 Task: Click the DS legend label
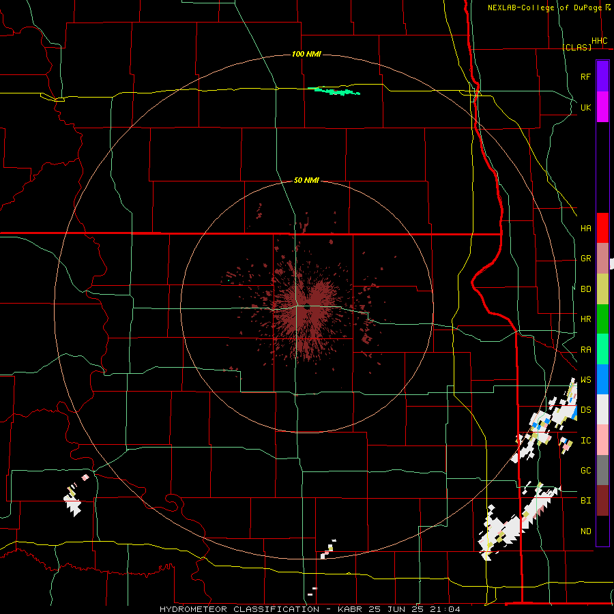click(x=585, y=410)
